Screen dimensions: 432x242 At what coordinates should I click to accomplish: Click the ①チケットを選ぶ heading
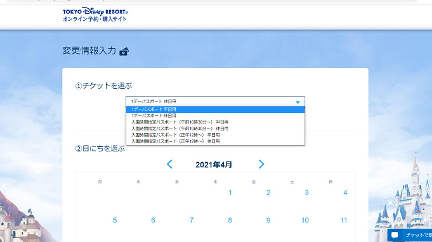tap(103, 86)
